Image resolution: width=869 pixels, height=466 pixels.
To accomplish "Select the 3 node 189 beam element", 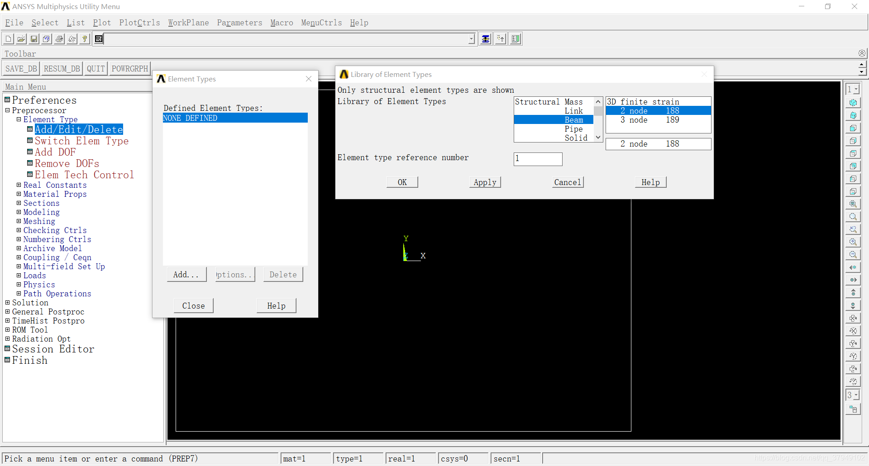I will (658, 120).
